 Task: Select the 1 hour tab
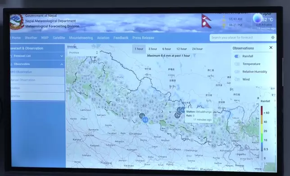click(139, 49)
